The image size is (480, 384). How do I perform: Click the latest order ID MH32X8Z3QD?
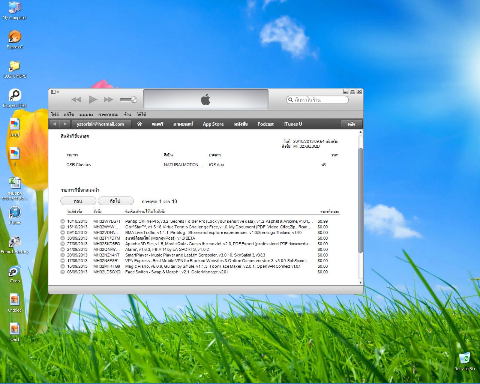point(306,146)
